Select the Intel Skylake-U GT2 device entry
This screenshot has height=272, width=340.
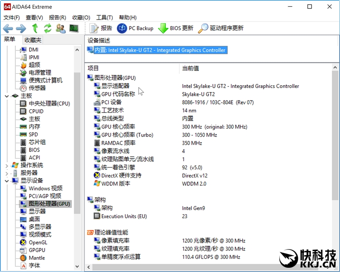point(157,50)
